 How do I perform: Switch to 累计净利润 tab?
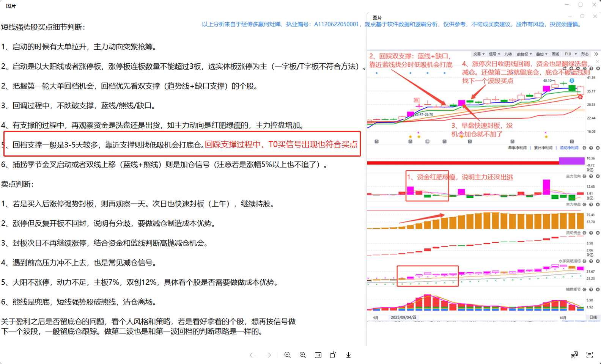543,148
